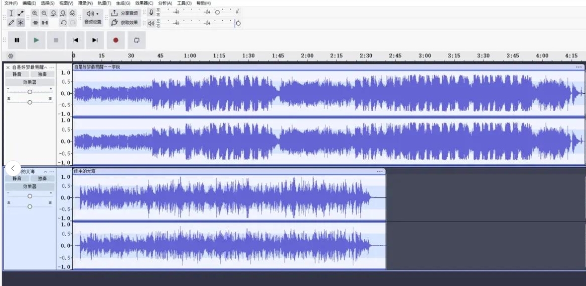This screenshot has width=586, height=286.
Task: Select the Envelope tool
Action: (x=21, y=13)
